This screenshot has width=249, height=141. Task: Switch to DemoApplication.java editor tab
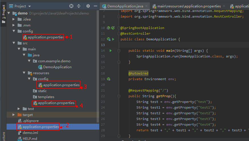coord(125,6)
